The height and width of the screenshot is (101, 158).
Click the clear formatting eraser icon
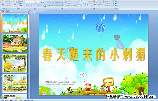[46, 2]
